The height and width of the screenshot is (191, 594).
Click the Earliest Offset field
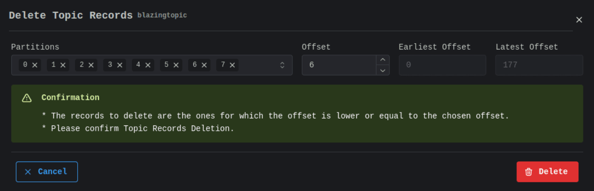click(x=442, y=65)
